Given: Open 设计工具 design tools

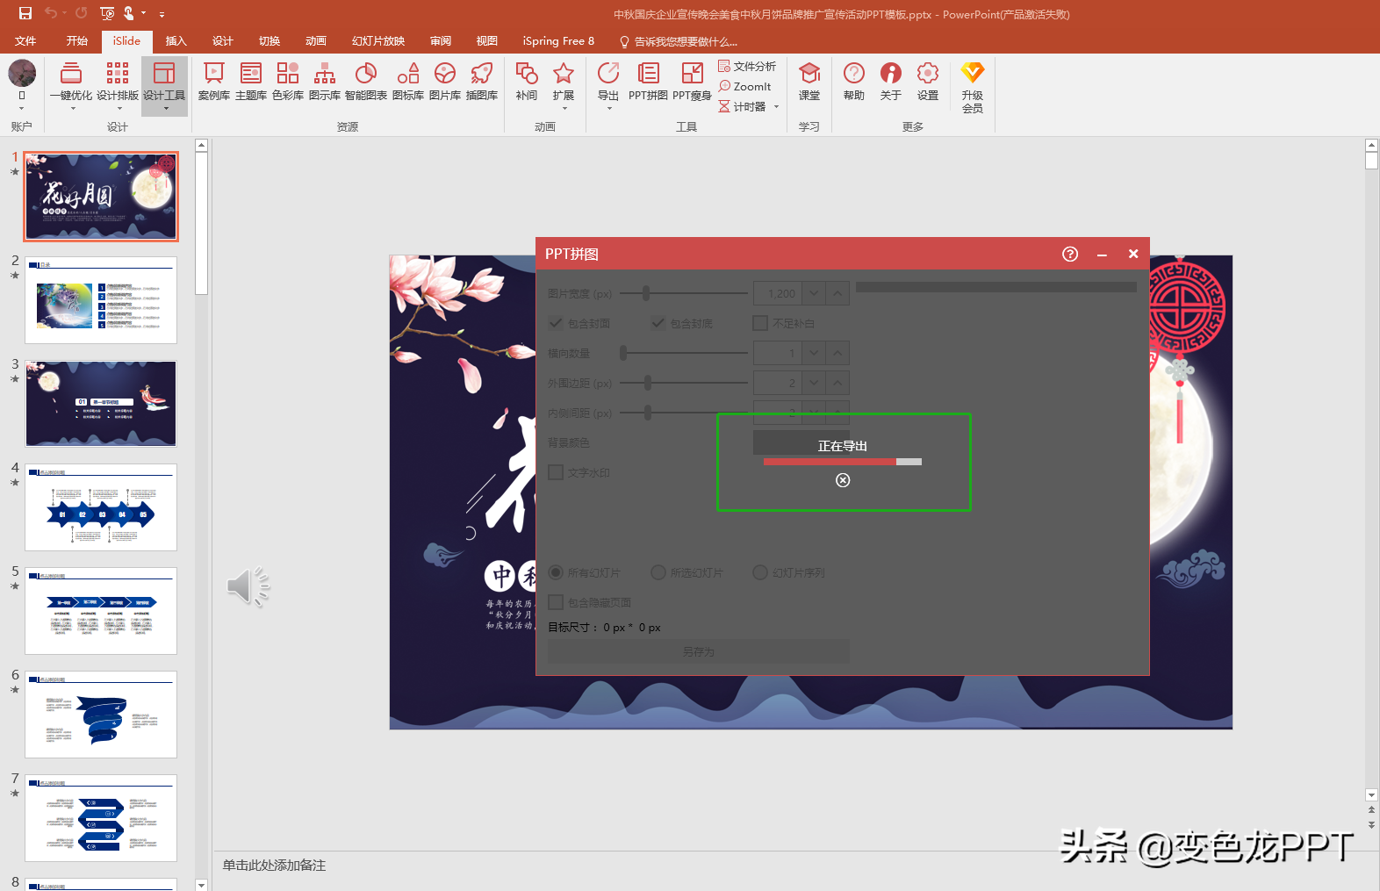Looking at the screenshot, I should (164, 86).
